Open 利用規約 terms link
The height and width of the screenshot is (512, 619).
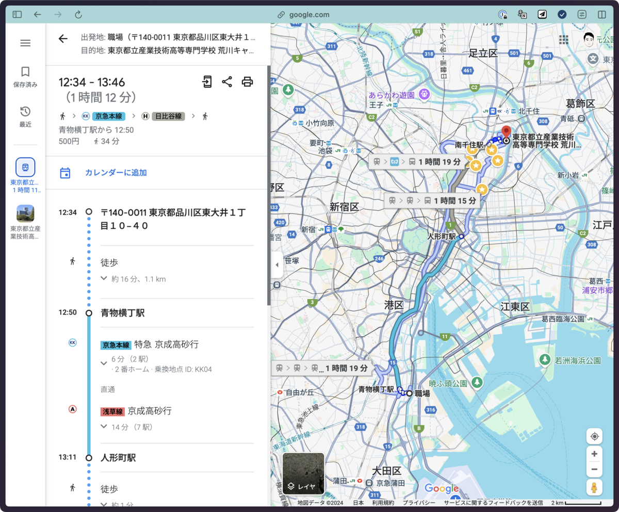point(383,503)
